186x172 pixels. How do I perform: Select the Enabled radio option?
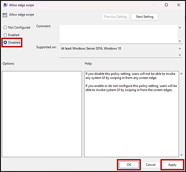coord(11,35)
